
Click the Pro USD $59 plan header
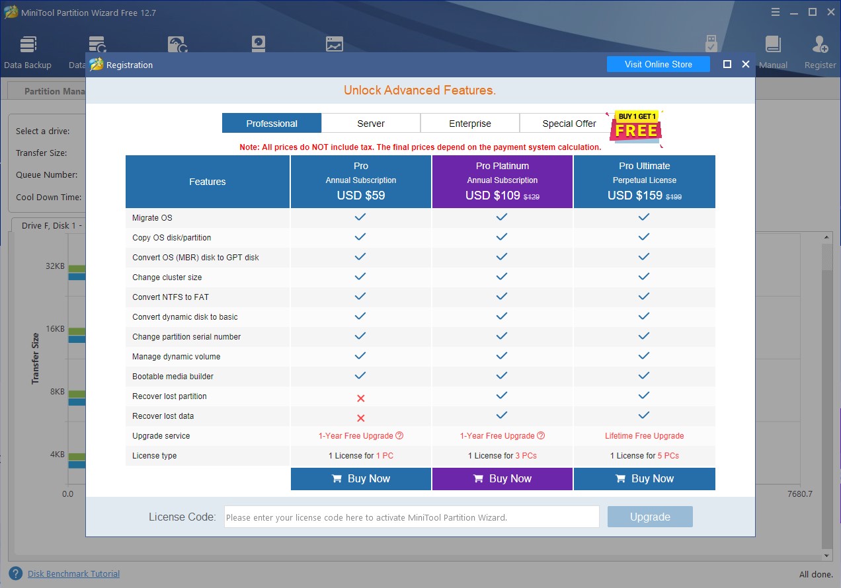[361, 182]
